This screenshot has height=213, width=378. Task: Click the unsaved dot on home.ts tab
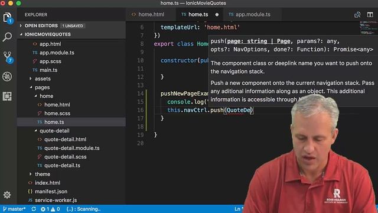[x=217, y=15]
